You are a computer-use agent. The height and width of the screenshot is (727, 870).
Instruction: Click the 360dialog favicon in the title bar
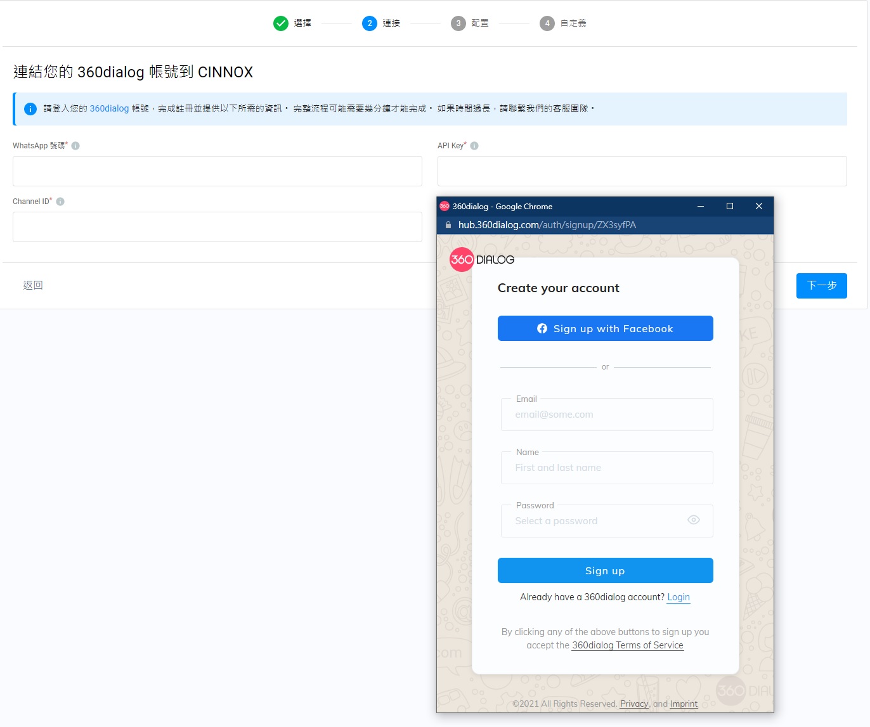(445, 206)
